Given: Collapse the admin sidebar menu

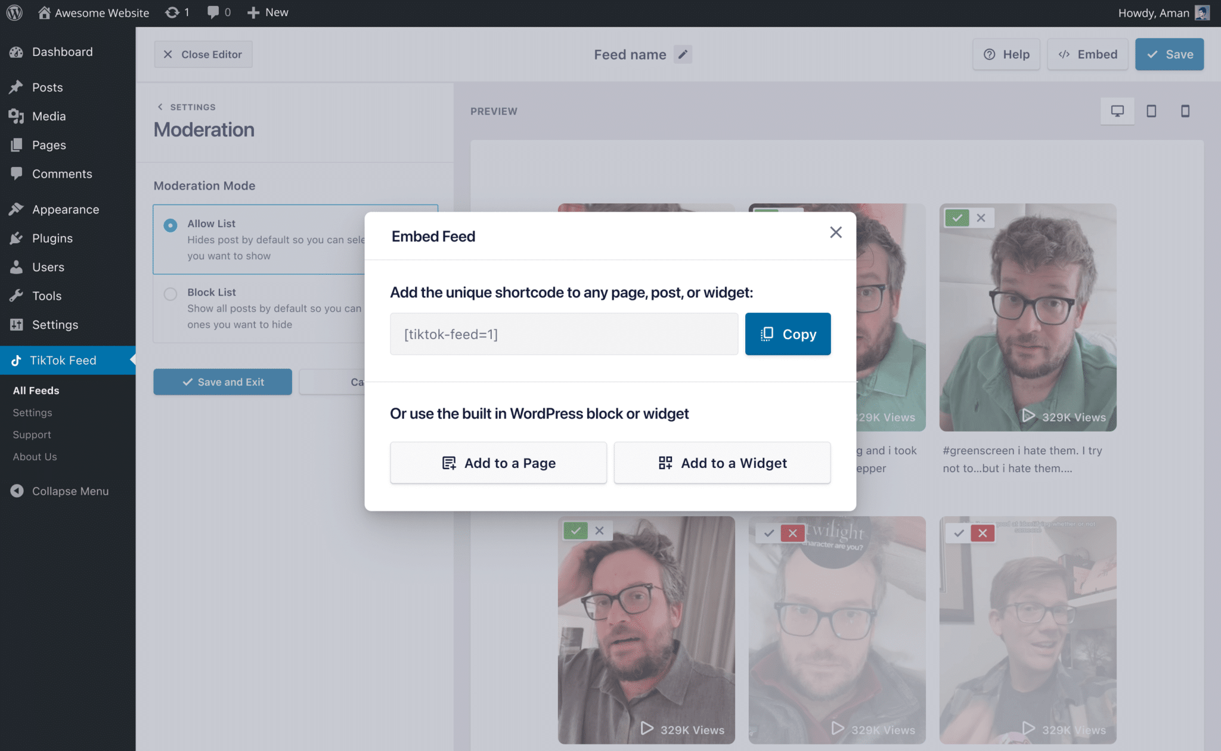Looking at the screenshot, I should point(60,491).
